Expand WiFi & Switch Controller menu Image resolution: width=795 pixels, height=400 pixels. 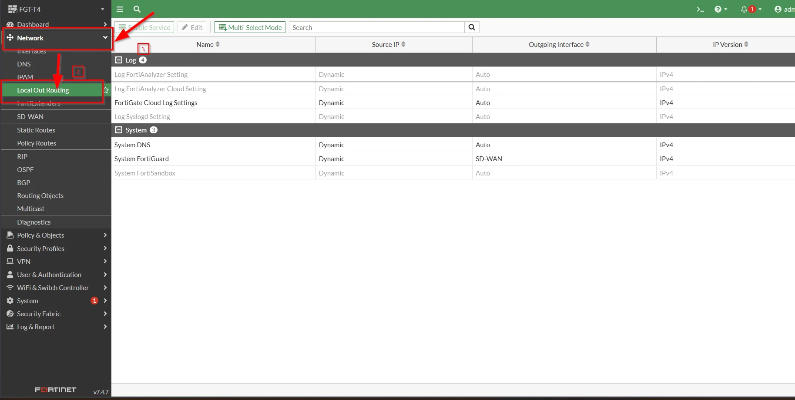(x=56, y=288)
